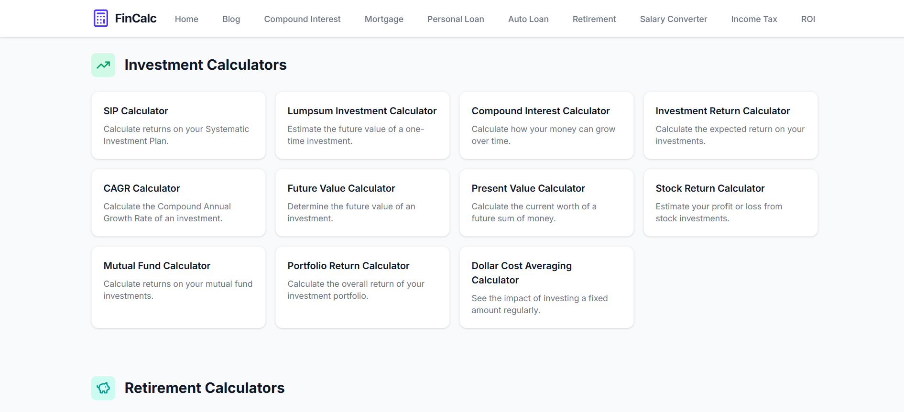Go to the Retirement nav item
Viewport: 904px width, 412px height.
[594, 19]
